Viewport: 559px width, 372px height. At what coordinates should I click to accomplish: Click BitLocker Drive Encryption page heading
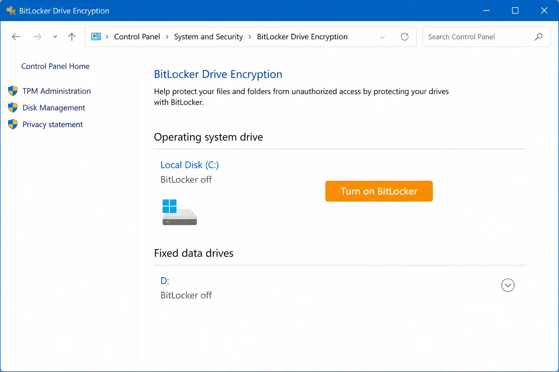pyautogui.click(x=218, y=74)
